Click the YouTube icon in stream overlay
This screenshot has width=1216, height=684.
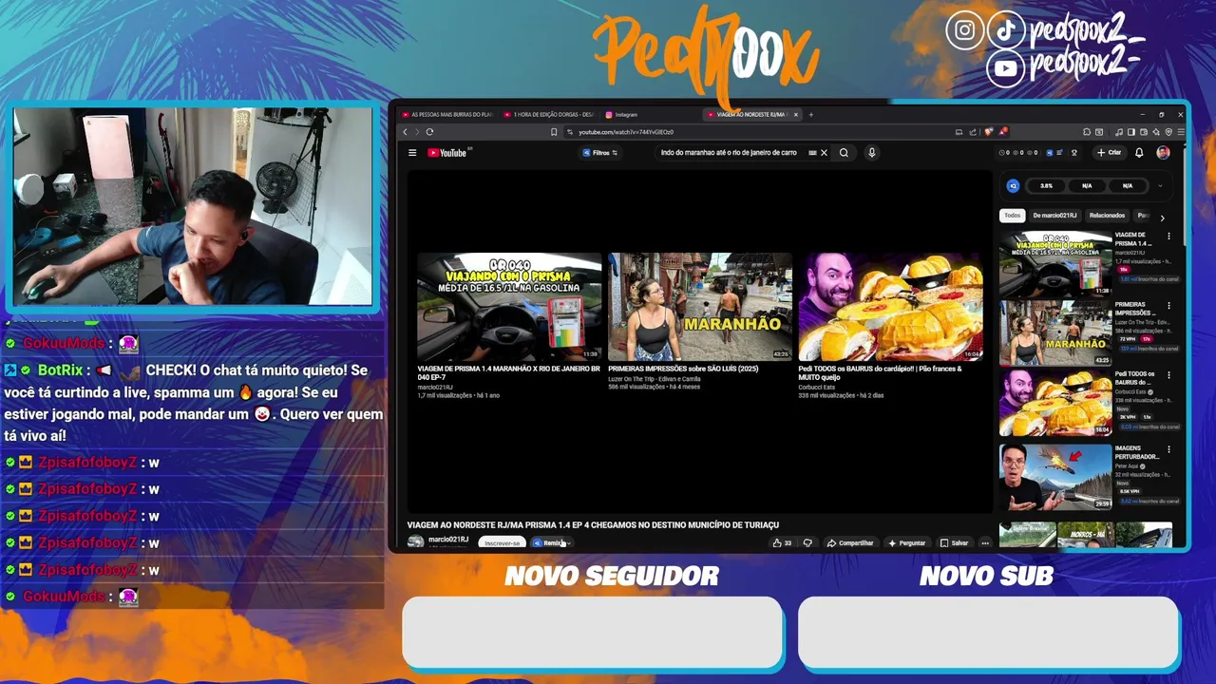click(x=1006, y=67)
